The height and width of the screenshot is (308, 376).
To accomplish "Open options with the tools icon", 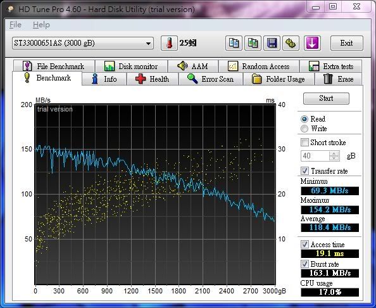I will pos(291,43).
